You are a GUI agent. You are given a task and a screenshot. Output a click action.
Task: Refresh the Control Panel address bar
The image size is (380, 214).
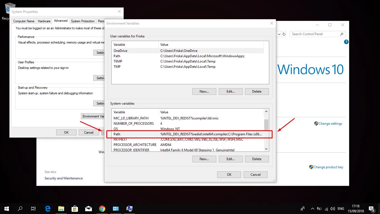(x=284, y=34)
